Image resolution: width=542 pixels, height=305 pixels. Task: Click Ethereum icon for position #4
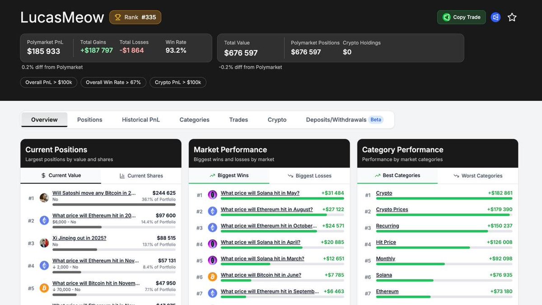click(x=44, y=266)
